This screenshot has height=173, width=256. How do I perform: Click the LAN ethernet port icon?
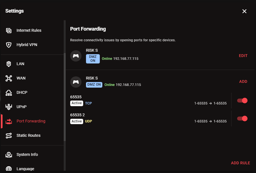(x=9, y=64)
